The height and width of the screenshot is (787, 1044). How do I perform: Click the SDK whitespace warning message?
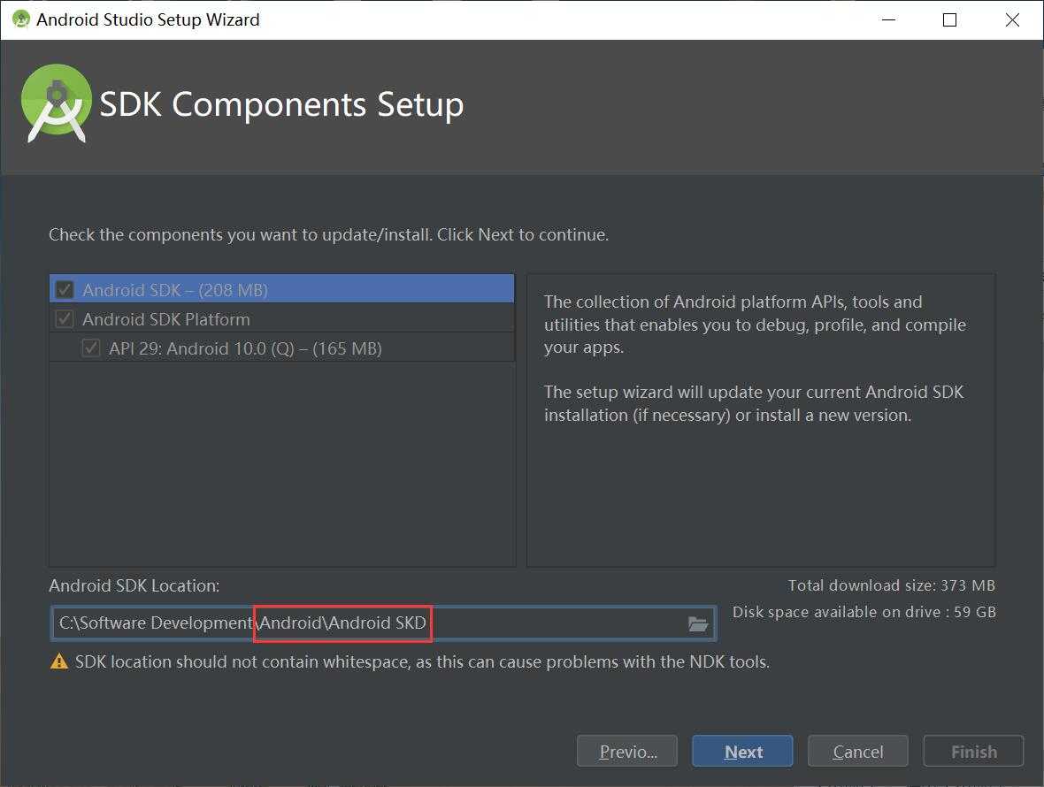(422, 662)
